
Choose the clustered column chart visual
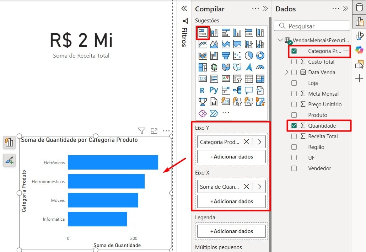tap(237, 33)
